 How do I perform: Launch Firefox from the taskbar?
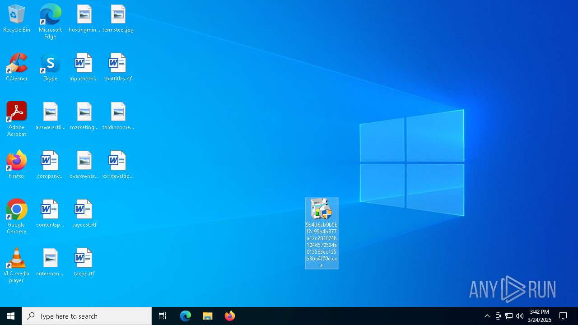[230, 316]
